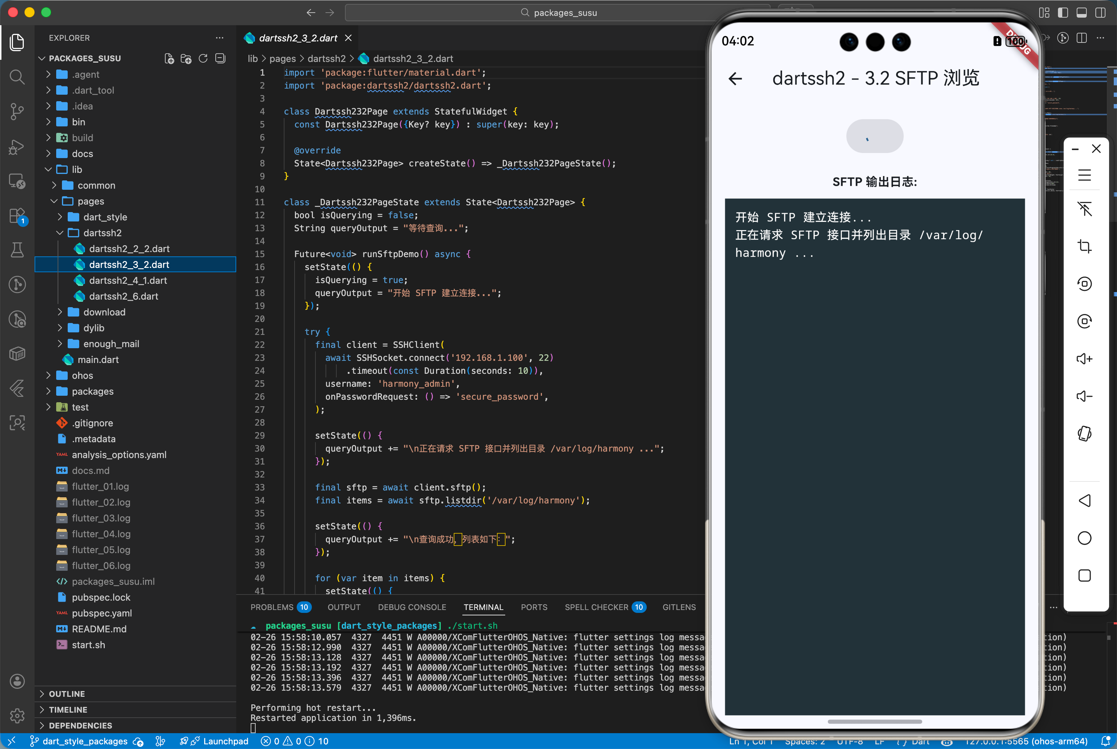The image size is (1117, 749).
Task: Open the Extensions view with badge
Action: [x=17, y=215]
